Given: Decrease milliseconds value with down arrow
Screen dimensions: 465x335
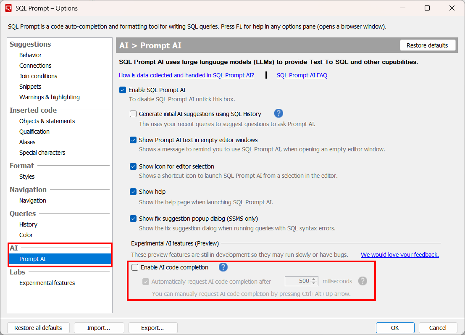Looking at the screenshot, I should pyautogui.click(x=314, y=283).
